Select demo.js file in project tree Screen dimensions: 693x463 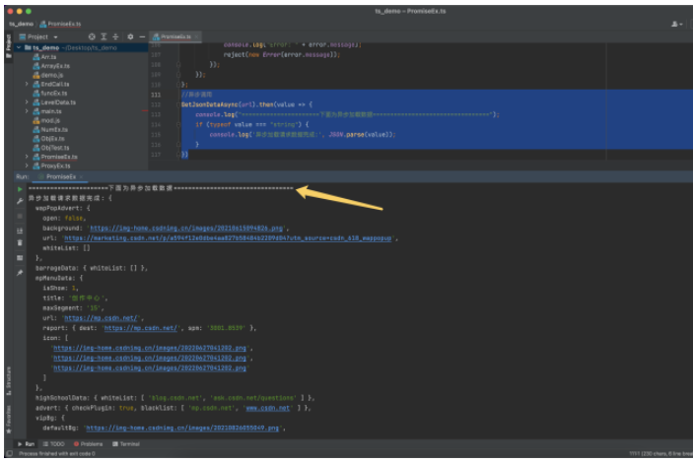51,75
